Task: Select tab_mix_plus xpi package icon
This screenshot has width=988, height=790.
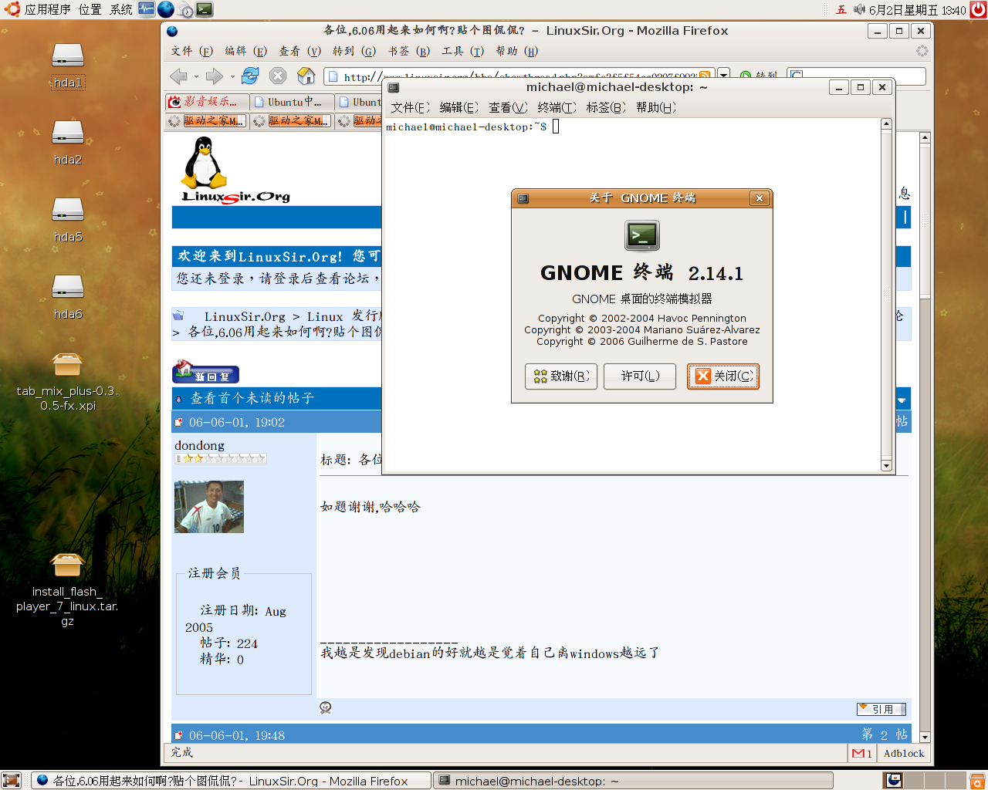Action: [x=68, y=381]
